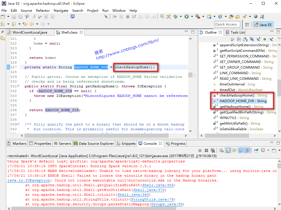This screenshot has height=210, width=281.
Task: Click the Resume debug icon
Action: pos(115,17)
